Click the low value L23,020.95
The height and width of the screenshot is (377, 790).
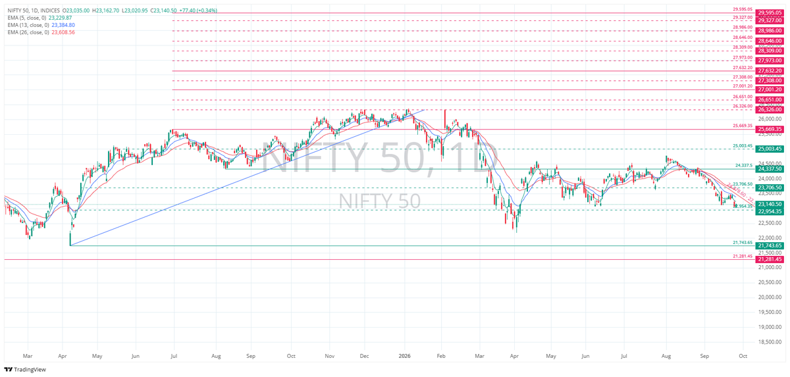(135, 11)
